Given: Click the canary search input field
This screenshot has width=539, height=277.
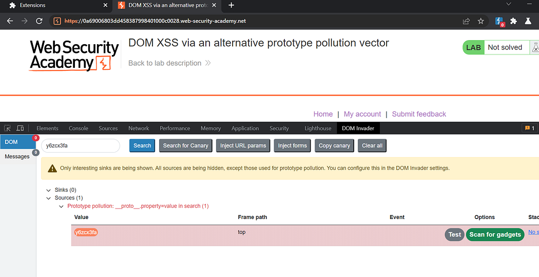Looking at the screenshot, I should pyautogui.click(x=81, y=145).
